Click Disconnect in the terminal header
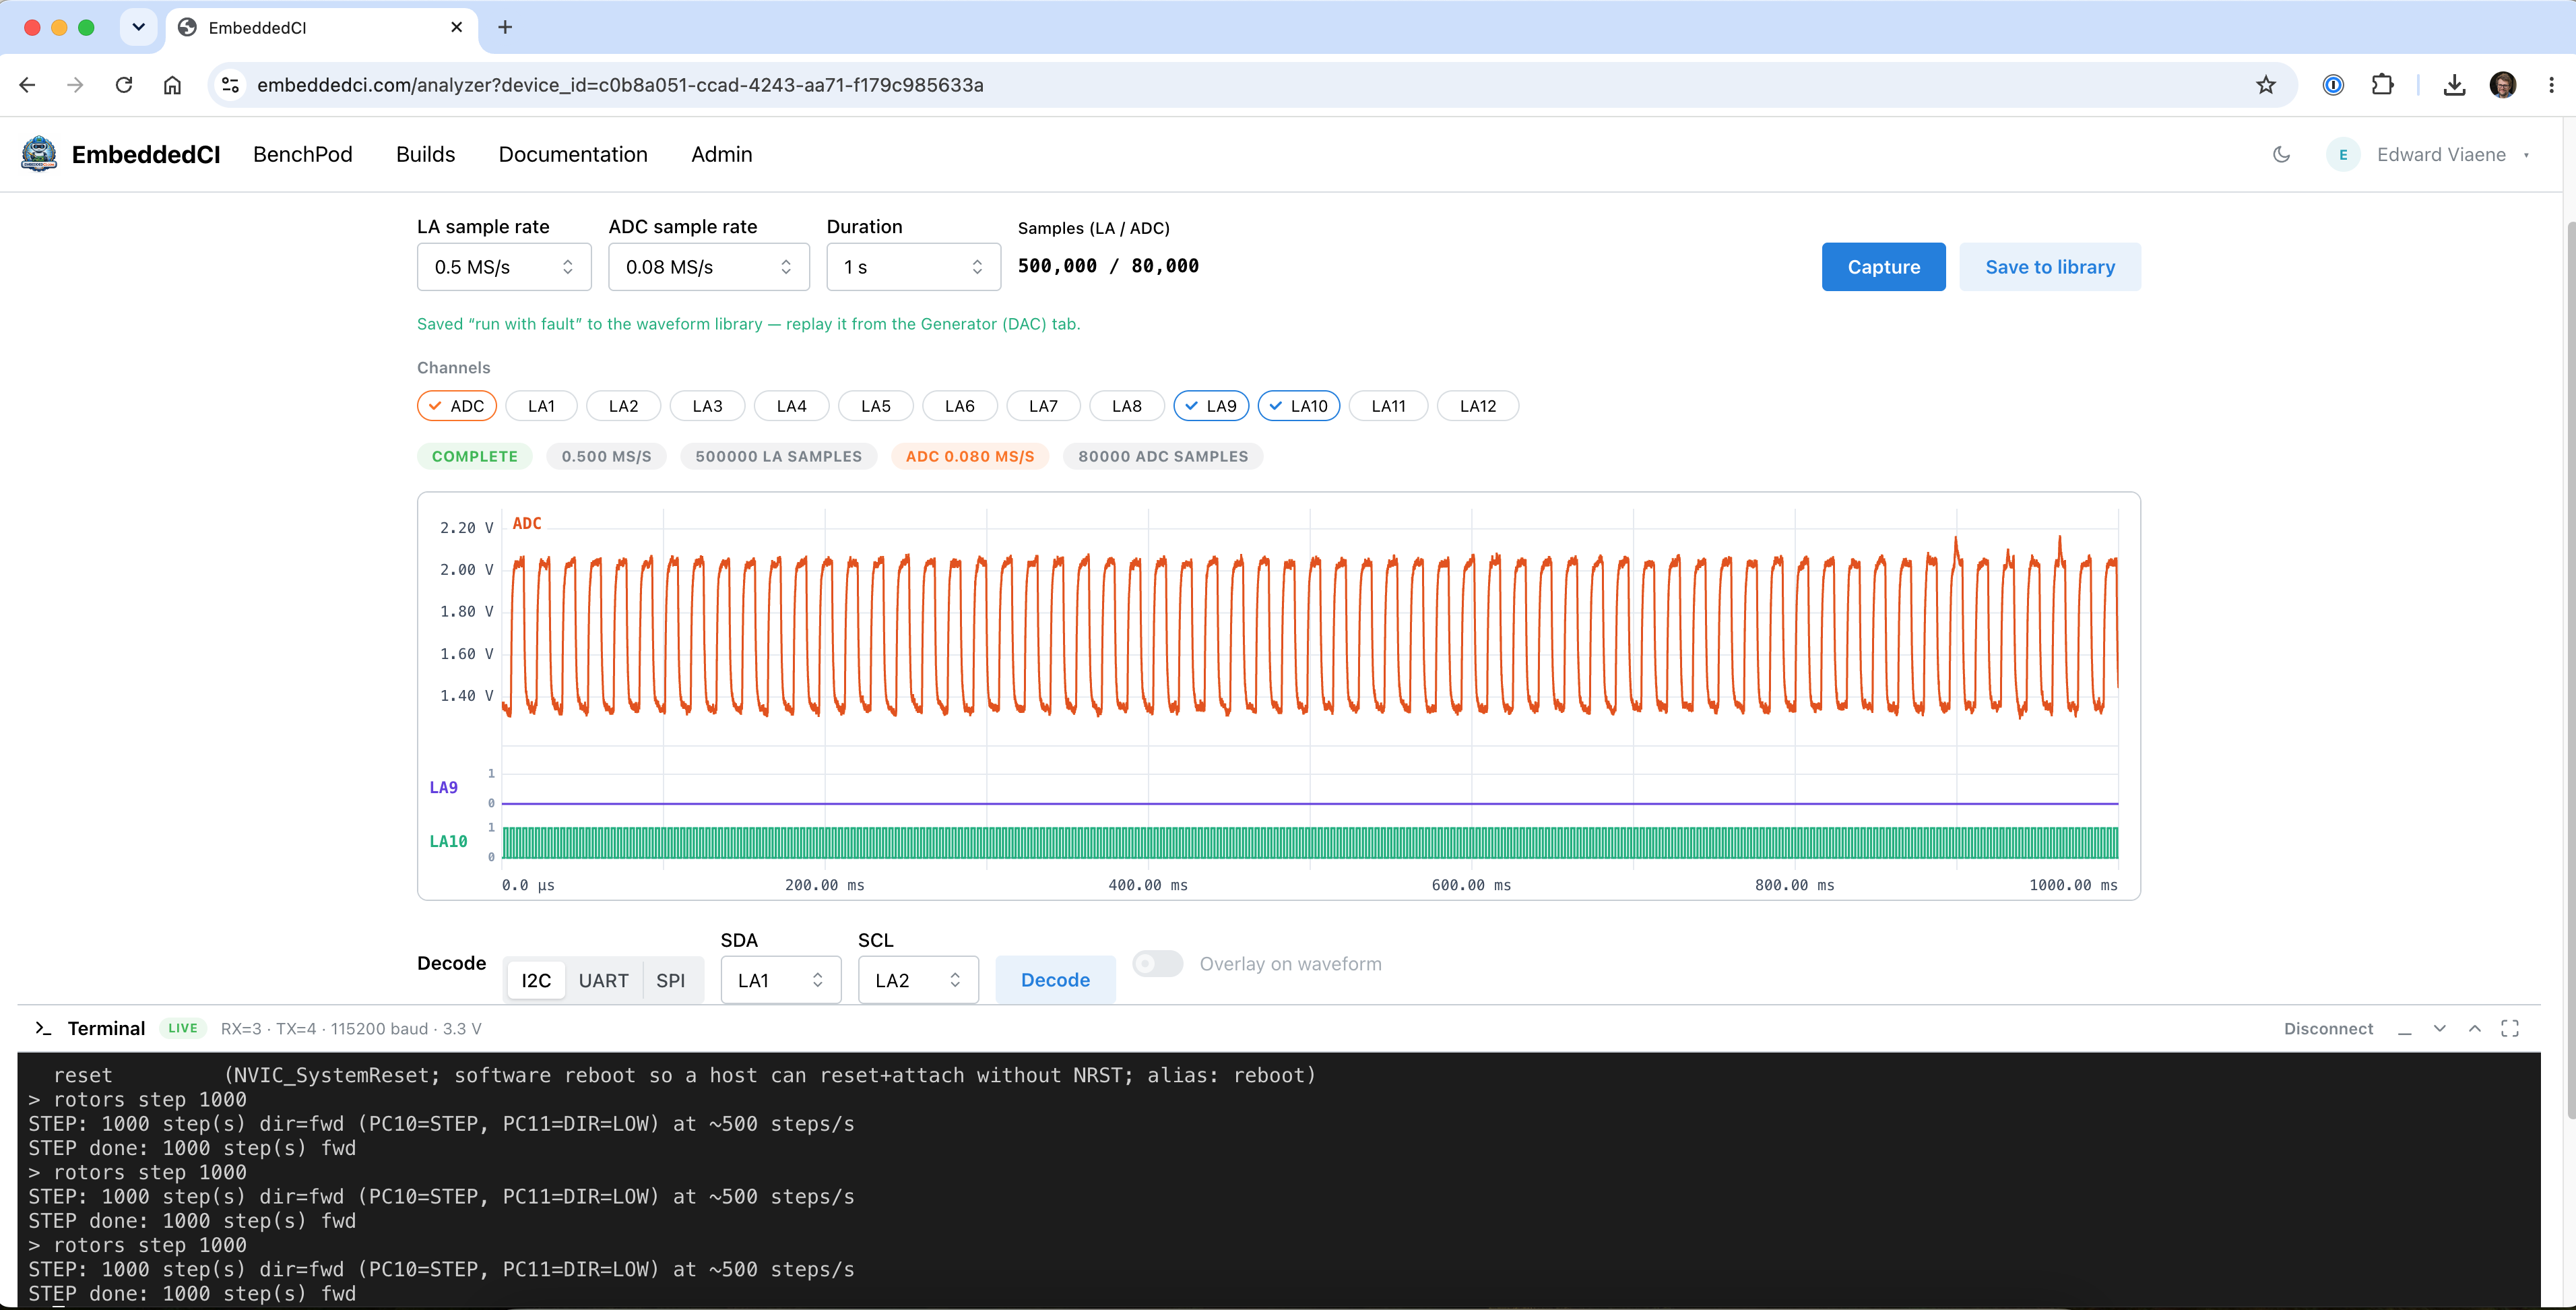Viewport: 2576px width, 1310px height. [x=2328, y=1029]
